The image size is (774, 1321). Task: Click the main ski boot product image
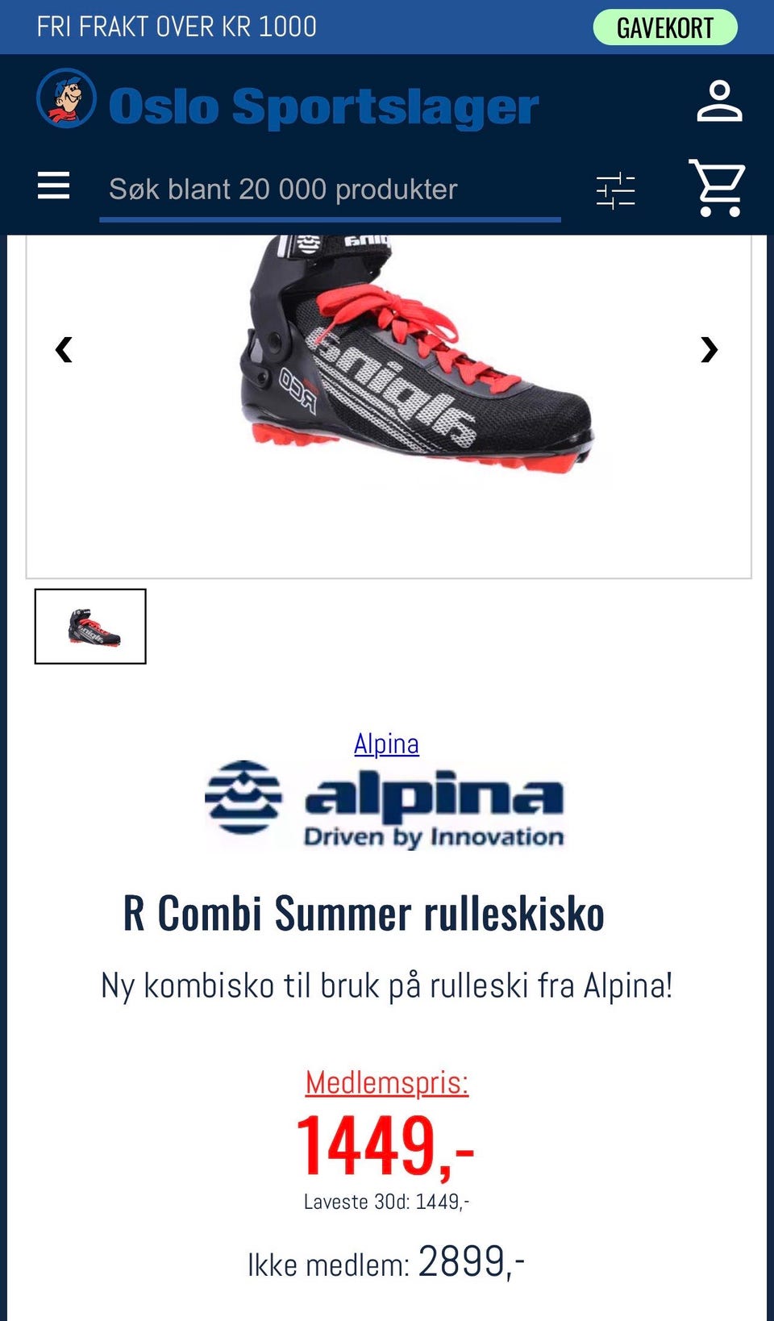point(417,355)
